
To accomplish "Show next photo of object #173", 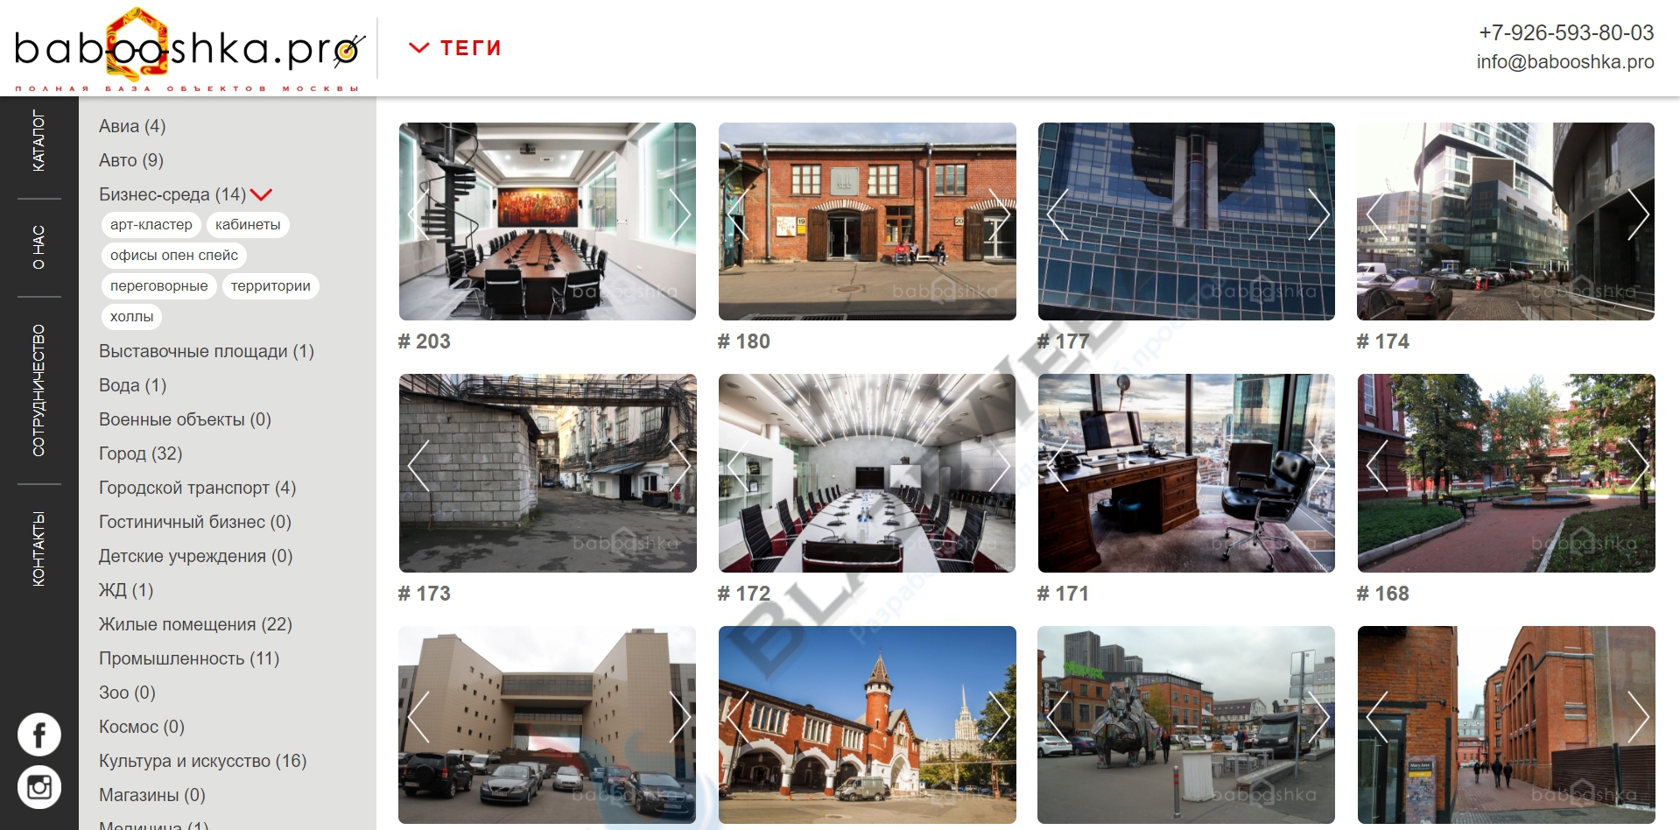I will click(679, 465).
